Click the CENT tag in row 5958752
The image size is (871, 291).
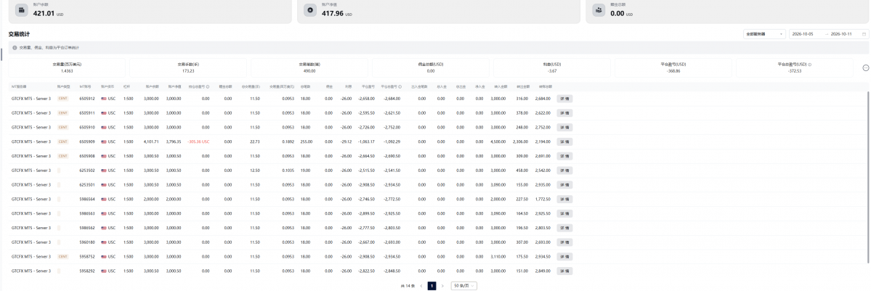click(x=62, y=257)
